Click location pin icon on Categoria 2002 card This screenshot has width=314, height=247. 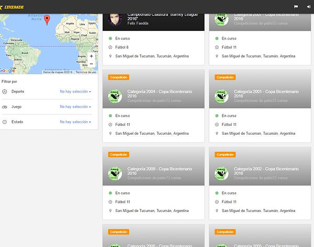(217, 210)
